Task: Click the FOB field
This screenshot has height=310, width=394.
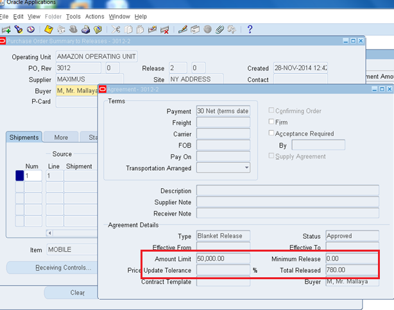Action: point(223,145)
